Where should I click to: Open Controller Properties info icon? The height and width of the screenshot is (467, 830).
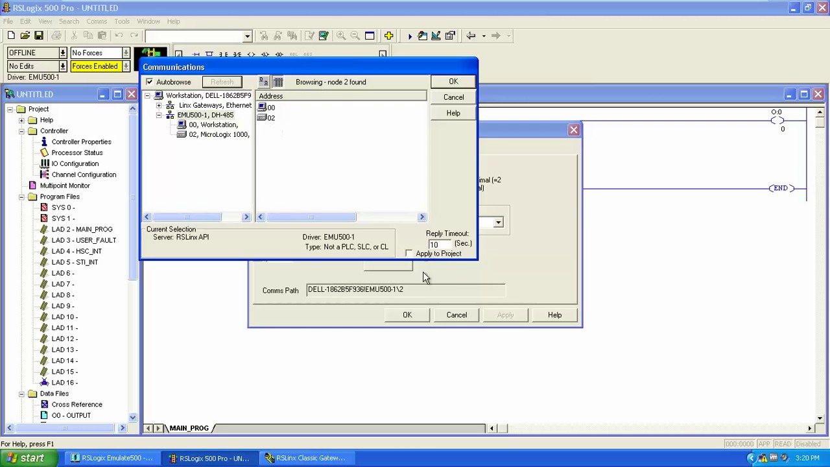click(44, 141)
